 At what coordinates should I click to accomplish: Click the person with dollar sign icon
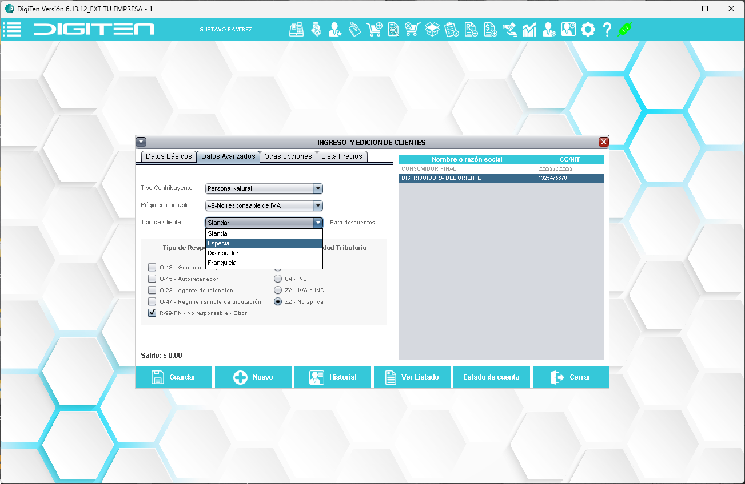coord(549,29)
